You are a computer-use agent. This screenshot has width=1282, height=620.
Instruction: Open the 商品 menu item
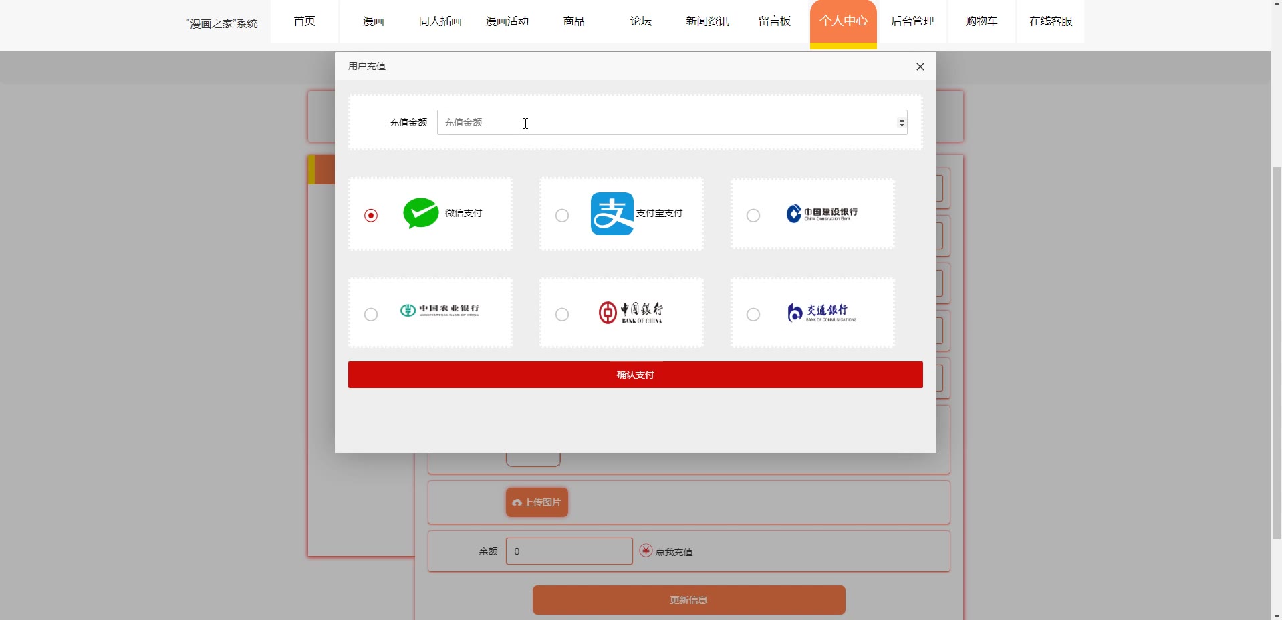pyautogui.click(x=574, y=21)
